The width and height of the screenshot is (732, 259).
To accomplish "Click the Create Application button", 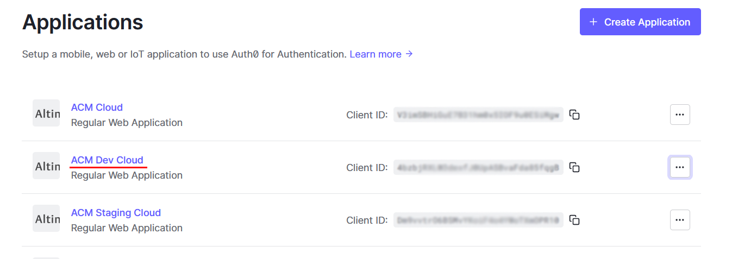I will tap(640, 22).
